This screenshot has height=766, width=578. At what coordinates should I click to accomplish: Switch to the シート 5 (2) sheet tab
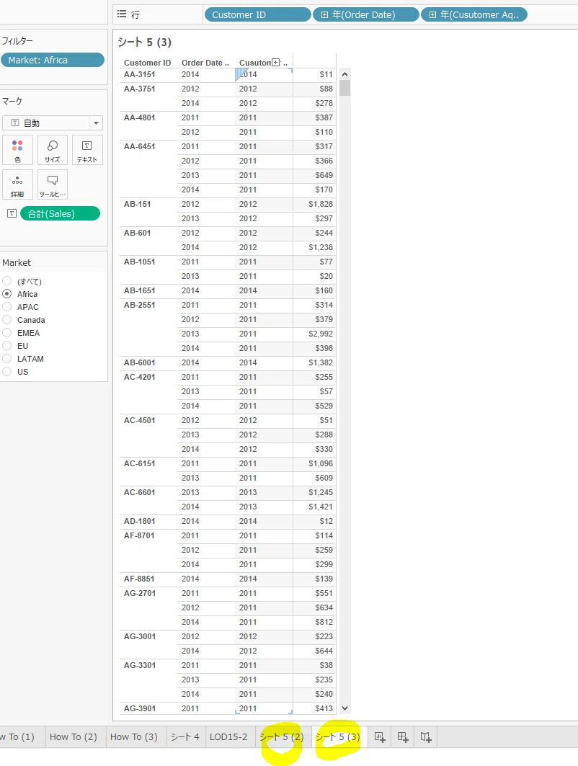[x=282, y=736]
